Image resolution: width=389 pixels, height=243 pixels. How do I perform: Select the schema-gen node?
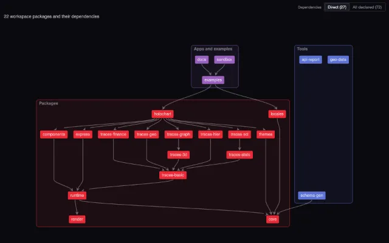[x=312, y=196]
